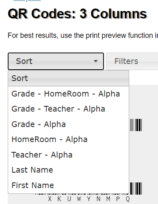Click the letter Q below the code
Screen dimensions: 158x204
point(128,199)
